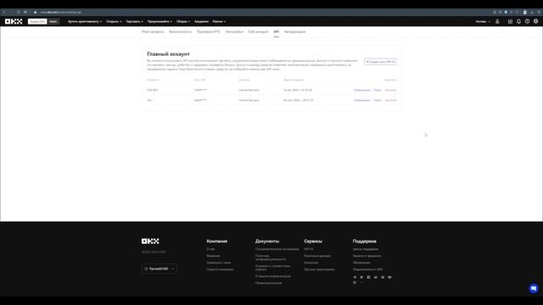Switch to the Биржа OKX toggle
Image resolution: width=543 pixels, height=305 pixels.
click(x=37, y=21)
